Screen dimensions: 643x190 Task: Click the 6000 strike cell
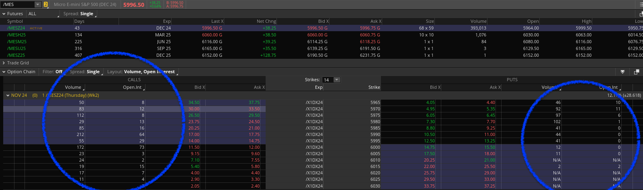[x=375, y=147]
